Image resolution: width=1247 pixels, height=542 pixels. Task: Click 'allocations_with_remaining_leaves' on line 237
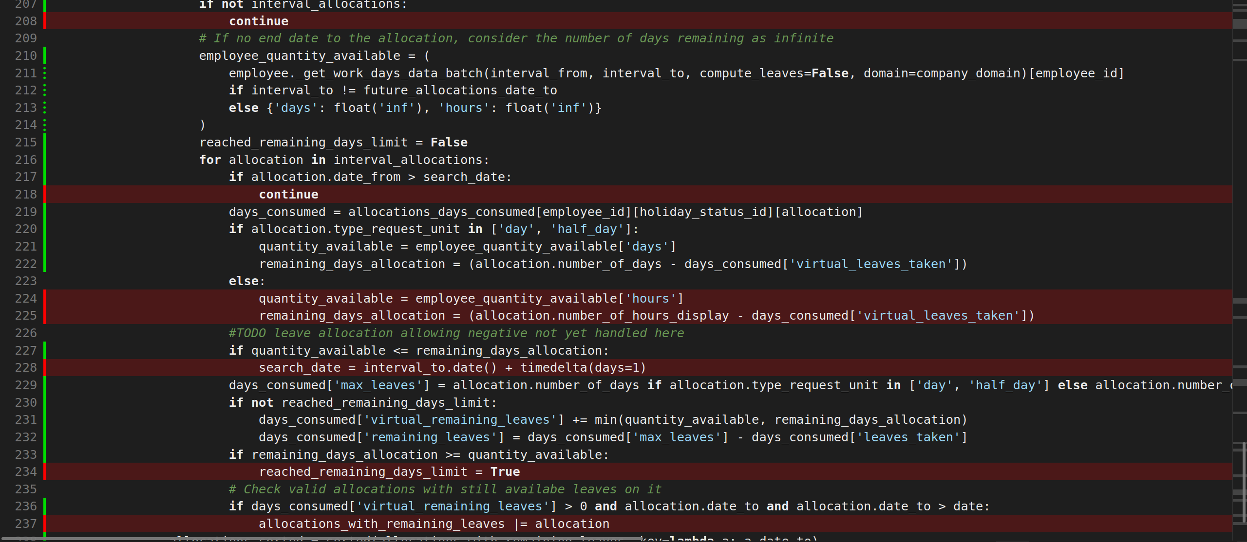[x=381, y=524]
